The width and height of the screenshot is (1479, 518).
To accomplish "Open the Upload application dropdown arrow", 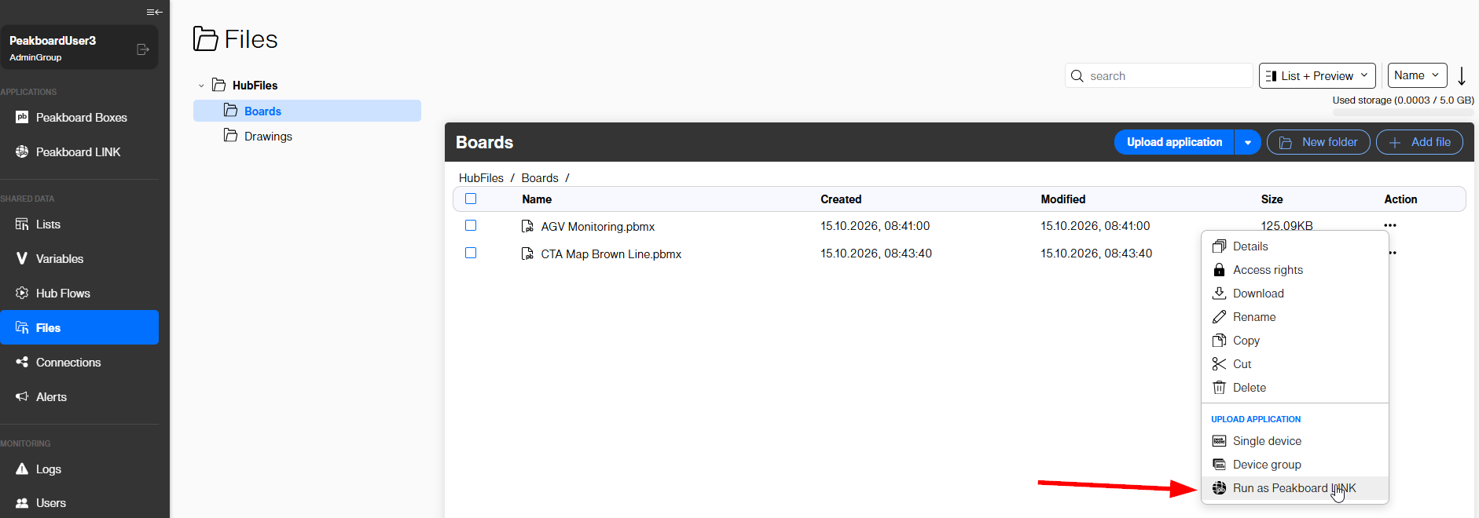I will [1248, 142].
